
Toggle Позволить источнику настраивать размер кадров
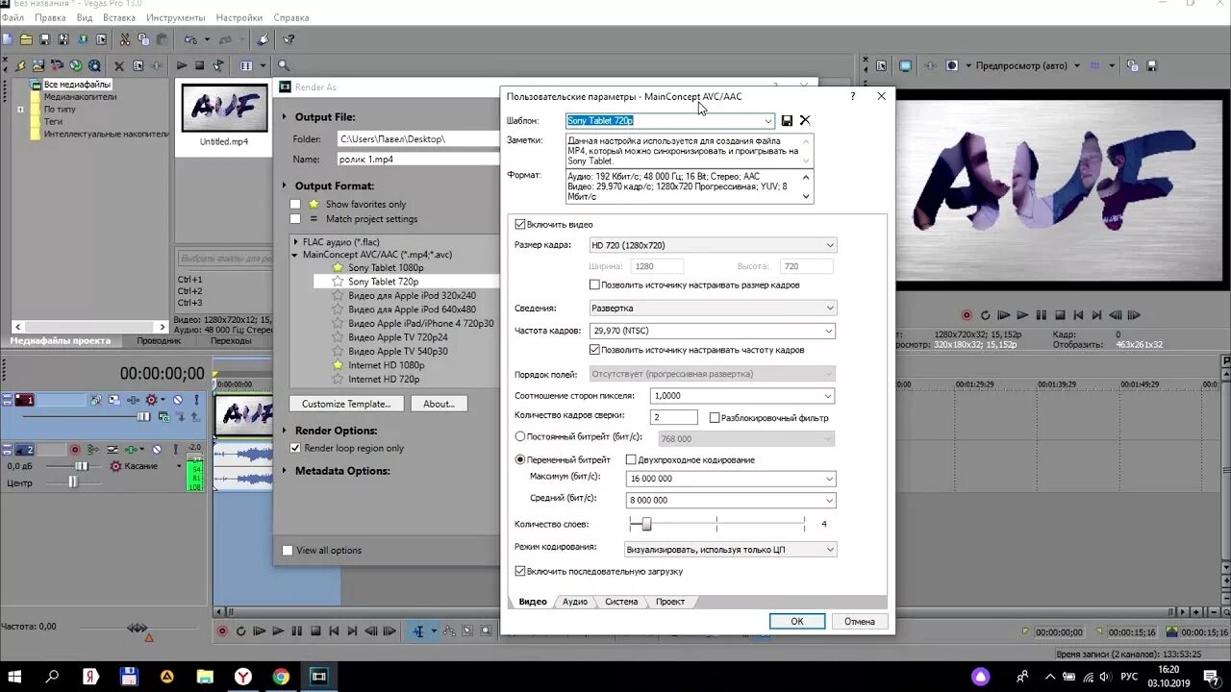(594, 284)
